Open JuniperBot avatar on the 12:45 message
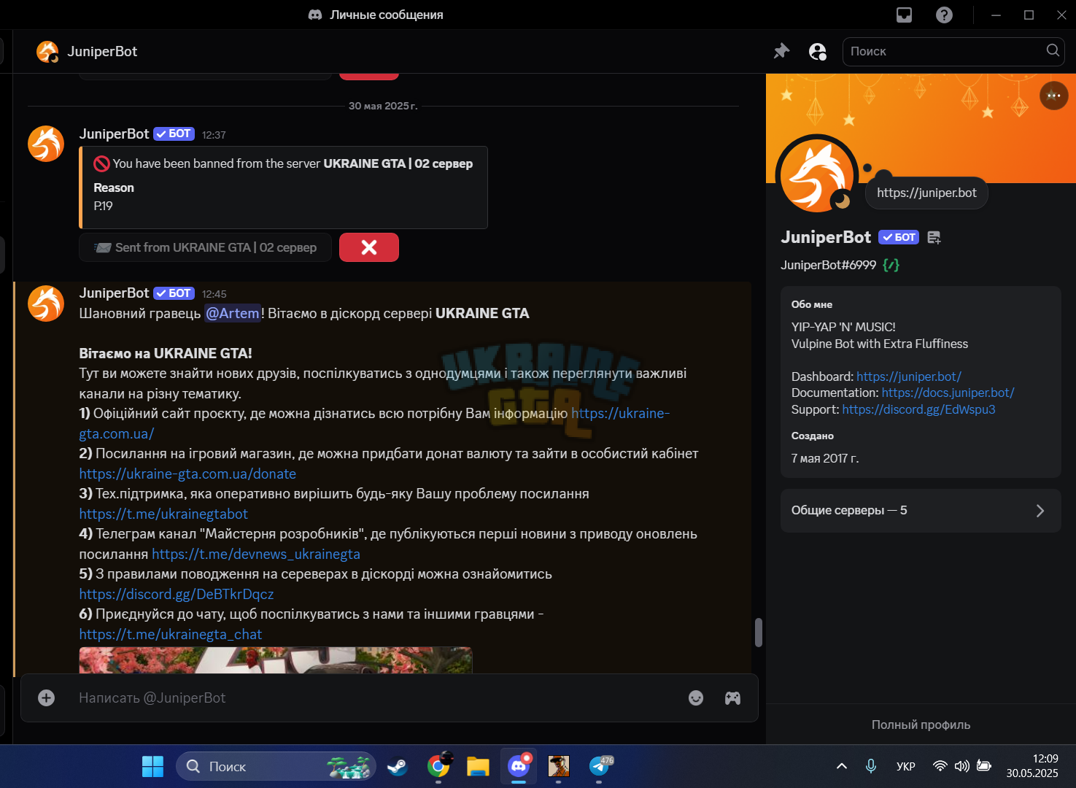This screenshot has width=1076, height=788. tap(46, 303)
